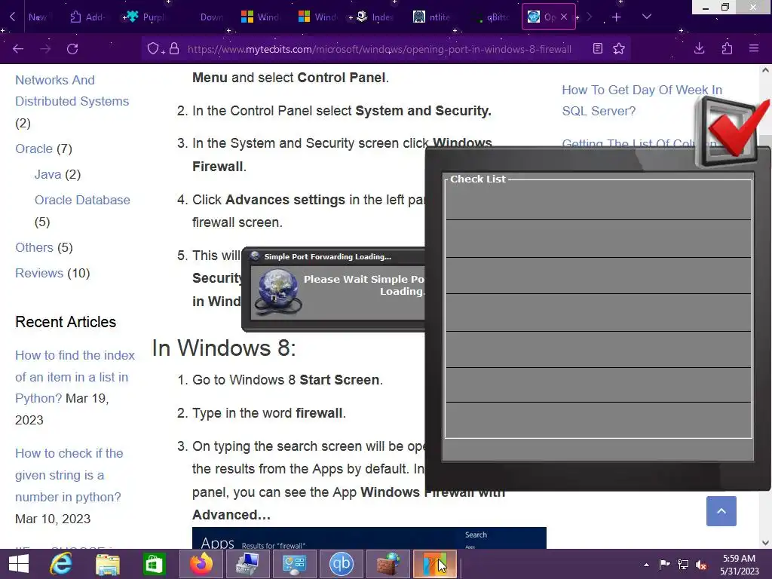Reload the current page
Screen dimensions: 772x579
[72, 49]
